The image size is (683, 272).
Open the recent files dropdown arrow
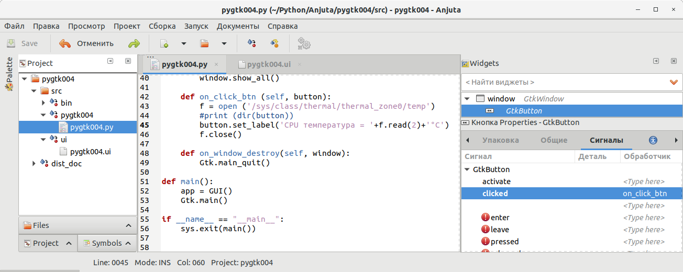224,43
